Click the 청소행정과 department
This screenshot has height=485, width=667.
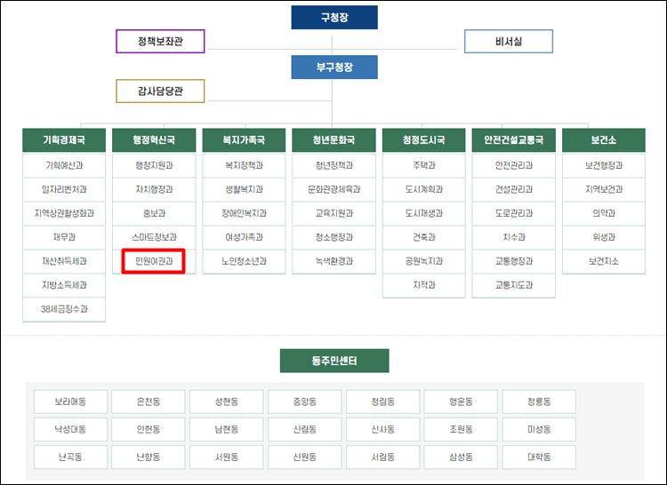(x=333, y=237)
